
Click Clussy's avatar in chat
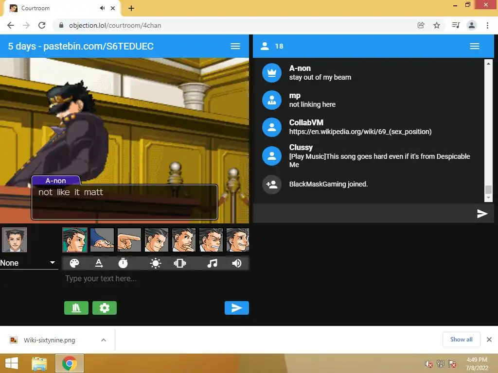(x=272, y=156)
